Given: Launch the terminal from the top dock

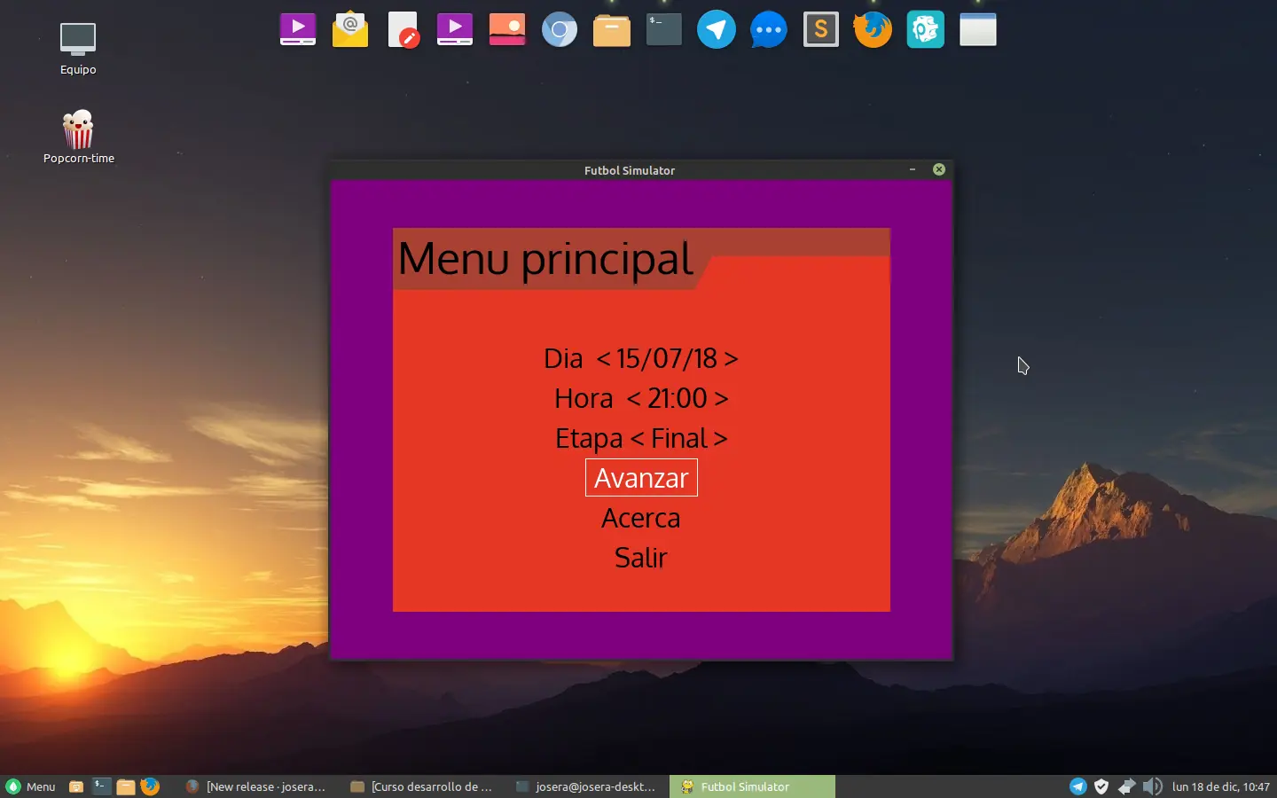Looking at the screenshot, I should coord(664,29).
